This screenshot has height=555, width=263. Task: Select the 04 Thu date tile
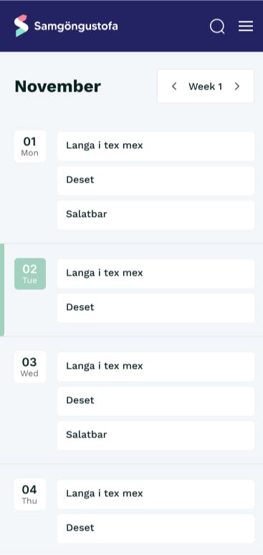tap(30, 494)
